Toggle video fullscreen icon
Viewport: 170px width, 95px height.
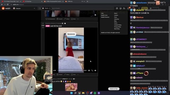(x=92, y=70)
